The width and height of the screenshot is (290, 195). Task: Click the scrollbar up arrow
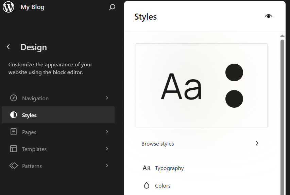282,36
